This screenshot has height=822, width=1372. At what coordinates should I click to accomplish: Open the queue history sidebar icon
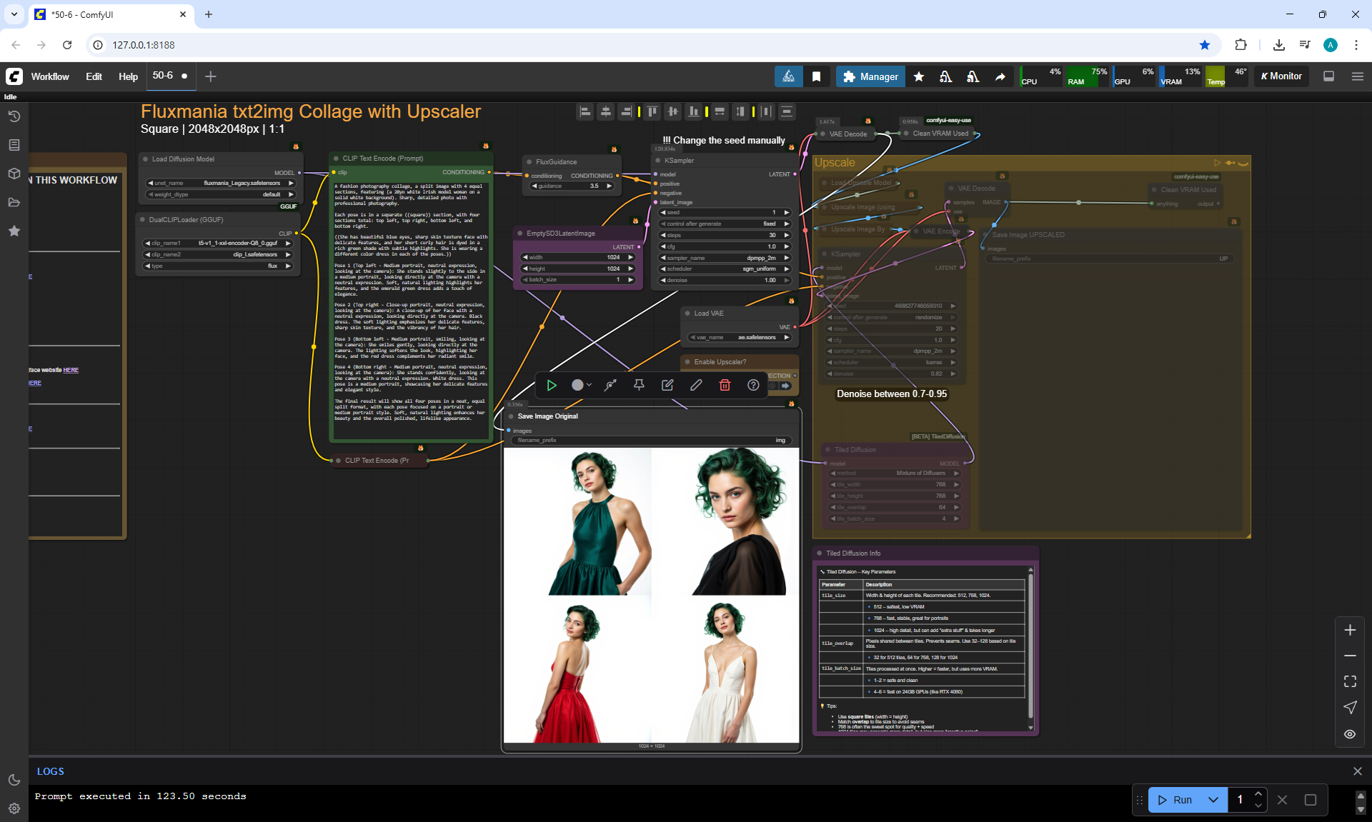(x=14, y=116)
